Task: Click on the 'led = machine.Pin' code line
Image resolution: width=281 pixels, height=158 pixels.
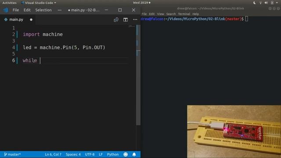Action: pyautogui.click(x=64, y=47)
